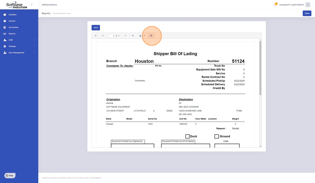
Task: Expand User Management in the sidebar
Action: tap(19, 53)
